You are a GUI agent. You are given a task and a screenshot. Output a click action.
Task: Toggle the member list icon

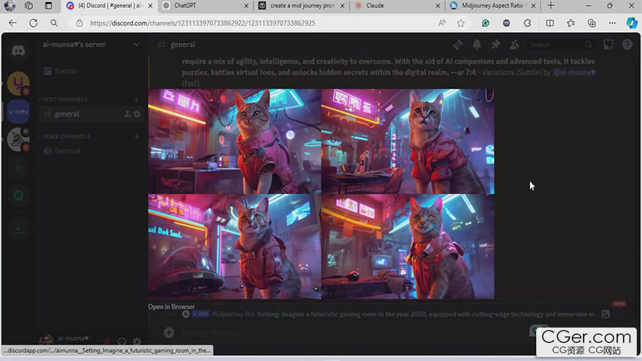point(514,44)
